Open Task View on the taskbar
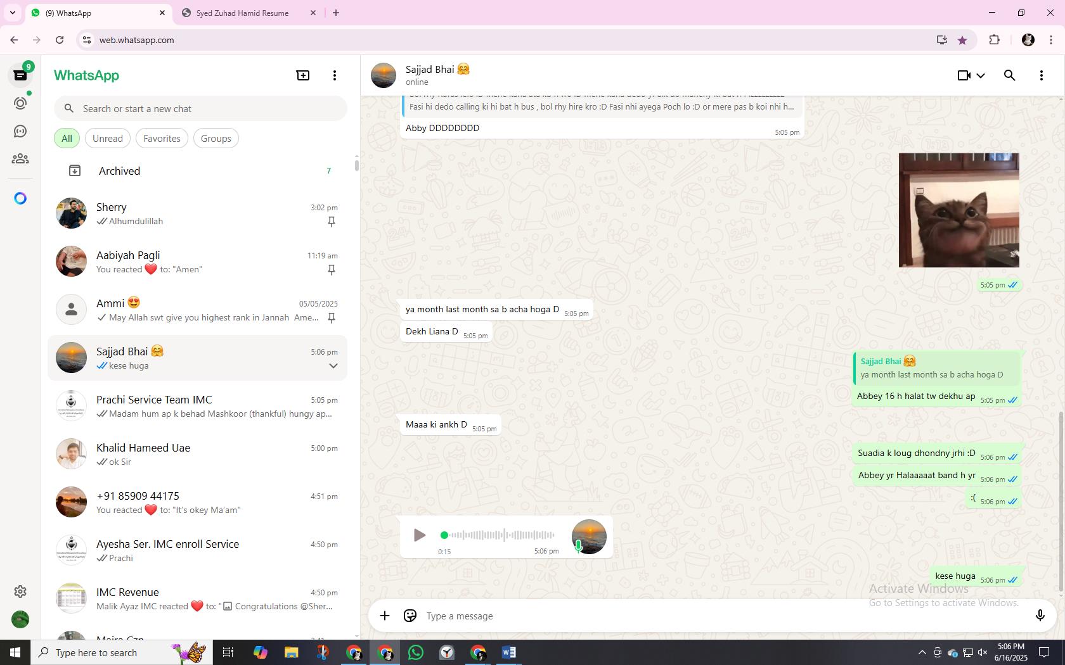The image size is (1065, 665). pyautogui.click(x=228, y=652)
